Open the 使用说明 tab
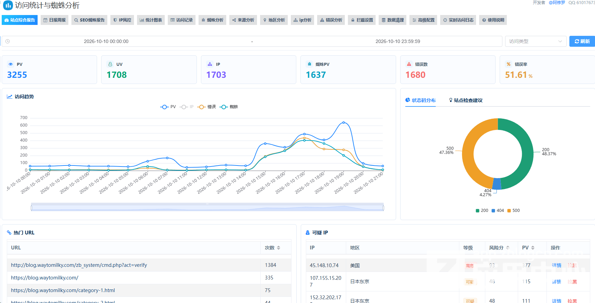Viewport: 595px width, 303px height. (493, 20)
